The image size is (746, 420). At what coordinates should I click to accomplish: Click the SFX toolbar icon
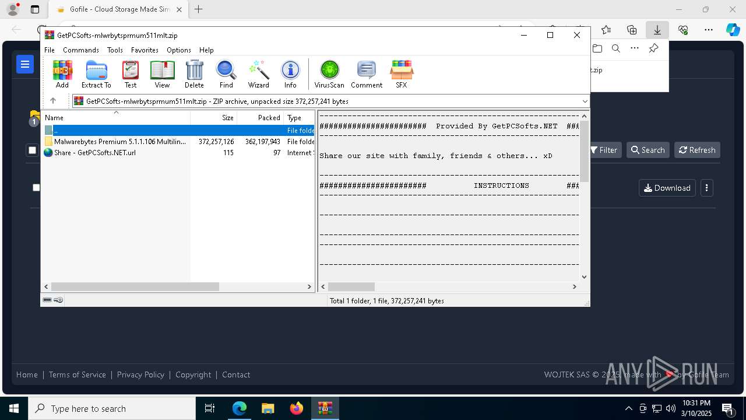point(402,75)
